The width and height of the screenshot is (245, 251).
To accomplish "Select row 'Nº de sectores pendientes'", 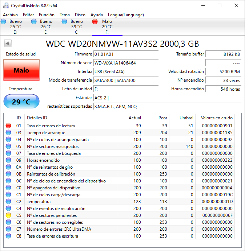I will click(x=119, y=215).
